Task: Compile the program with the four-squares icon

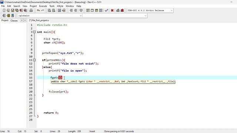Action: [x=88, y=10]
